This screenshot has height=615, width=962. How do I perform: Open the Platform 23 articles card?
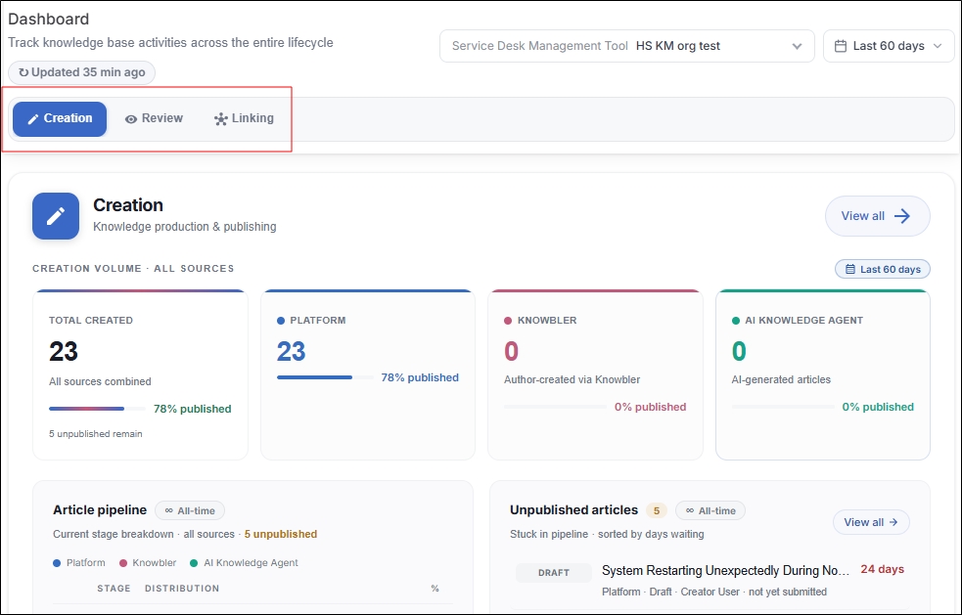(x=368, y=374)
